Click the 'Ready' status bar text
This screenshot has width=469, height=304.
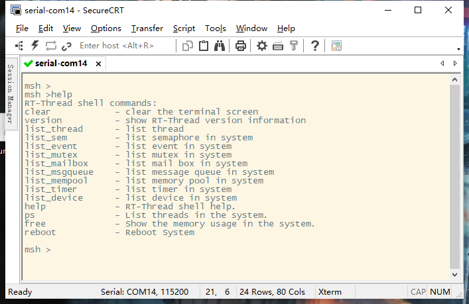20,292
